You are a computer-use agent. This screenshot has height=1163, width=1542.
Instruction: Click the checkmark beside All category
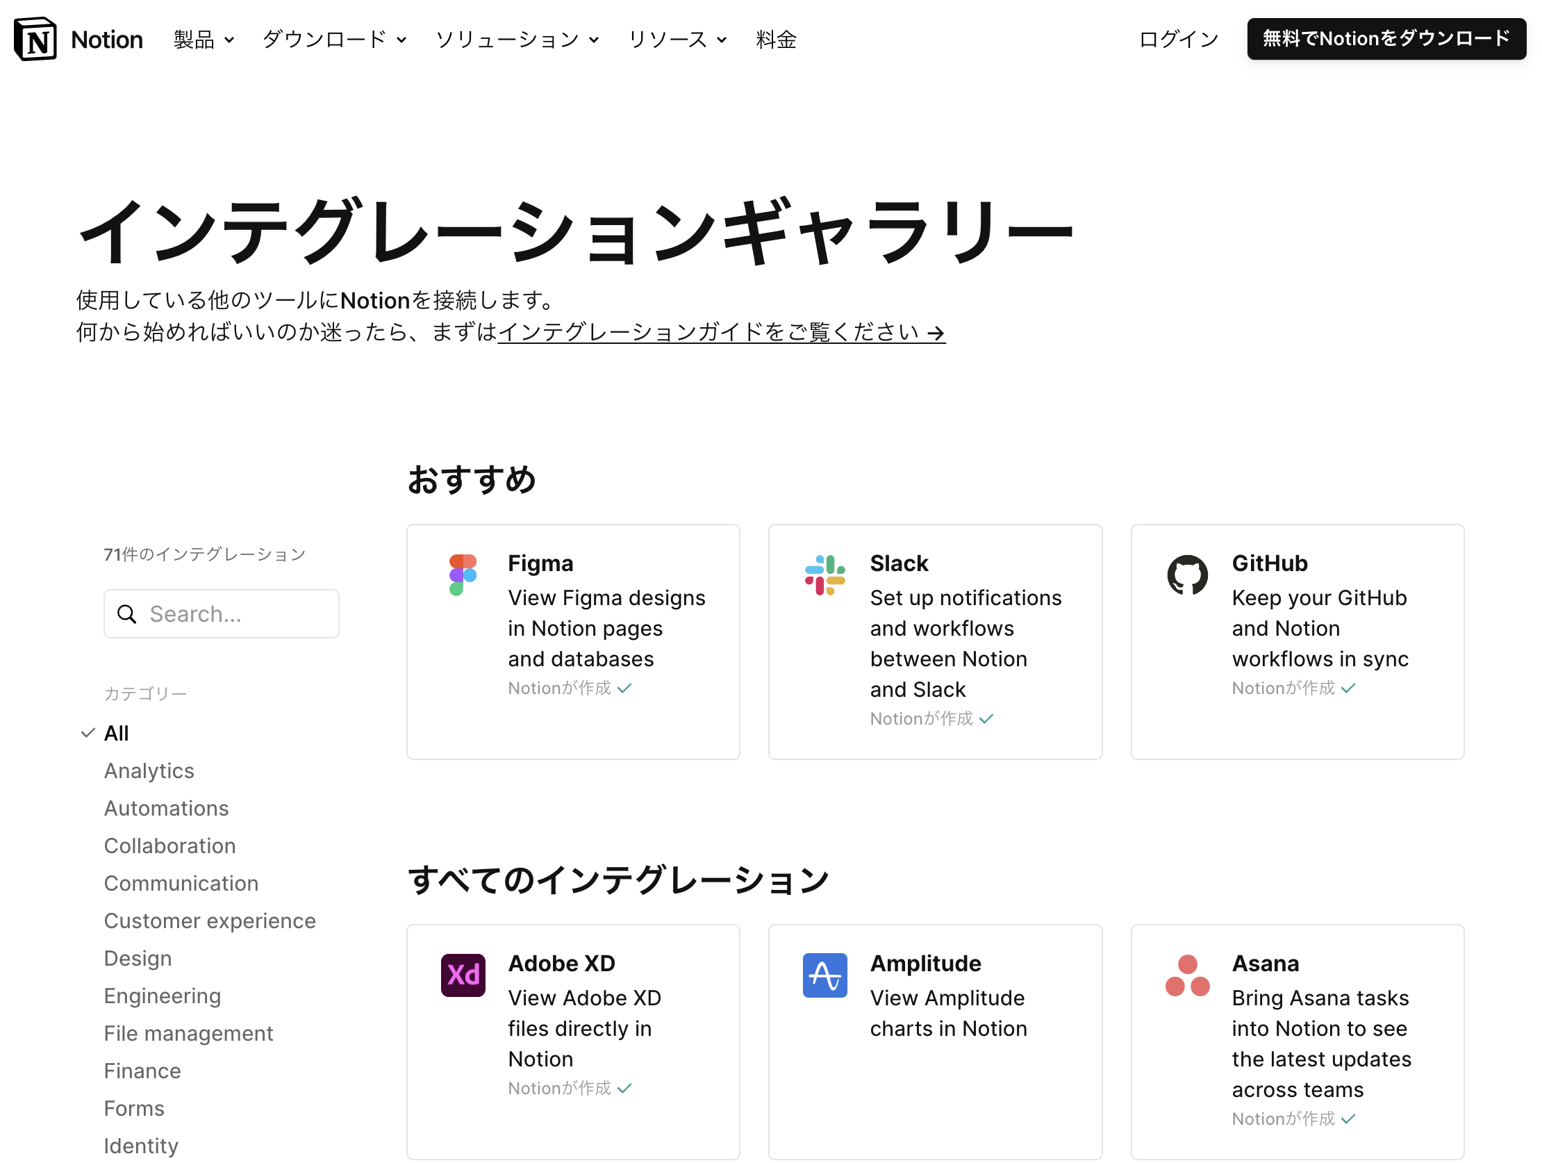88,733
